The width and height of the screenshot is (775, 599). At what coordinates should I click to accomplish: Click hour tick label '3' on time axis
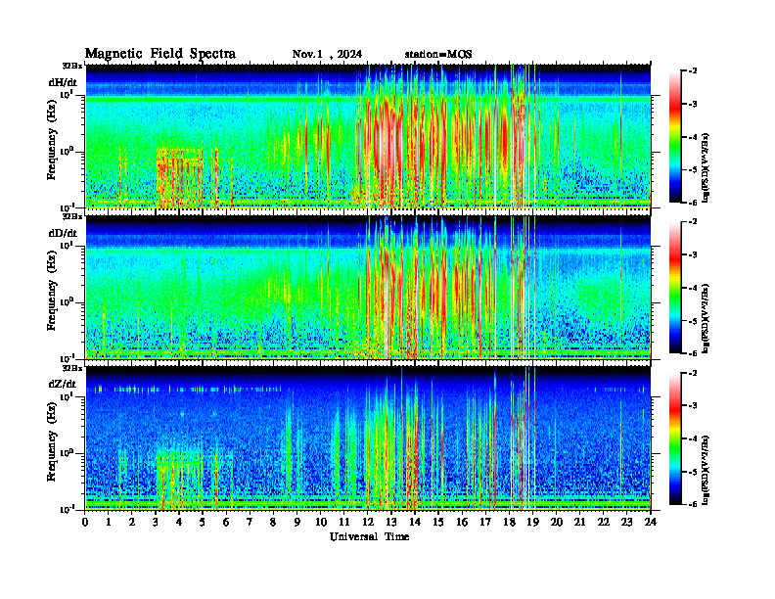(x=156, y=522)
